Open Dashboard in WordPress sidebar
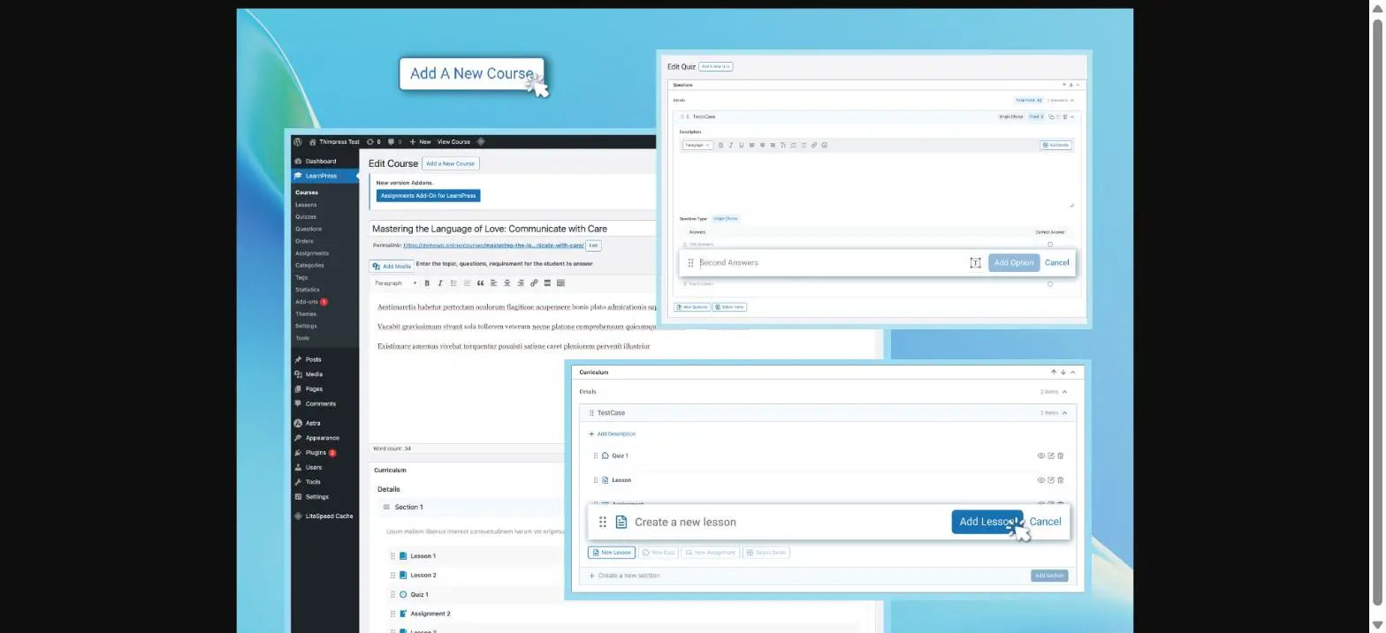Screen dimensions: 1386x633 pos(321,162)
